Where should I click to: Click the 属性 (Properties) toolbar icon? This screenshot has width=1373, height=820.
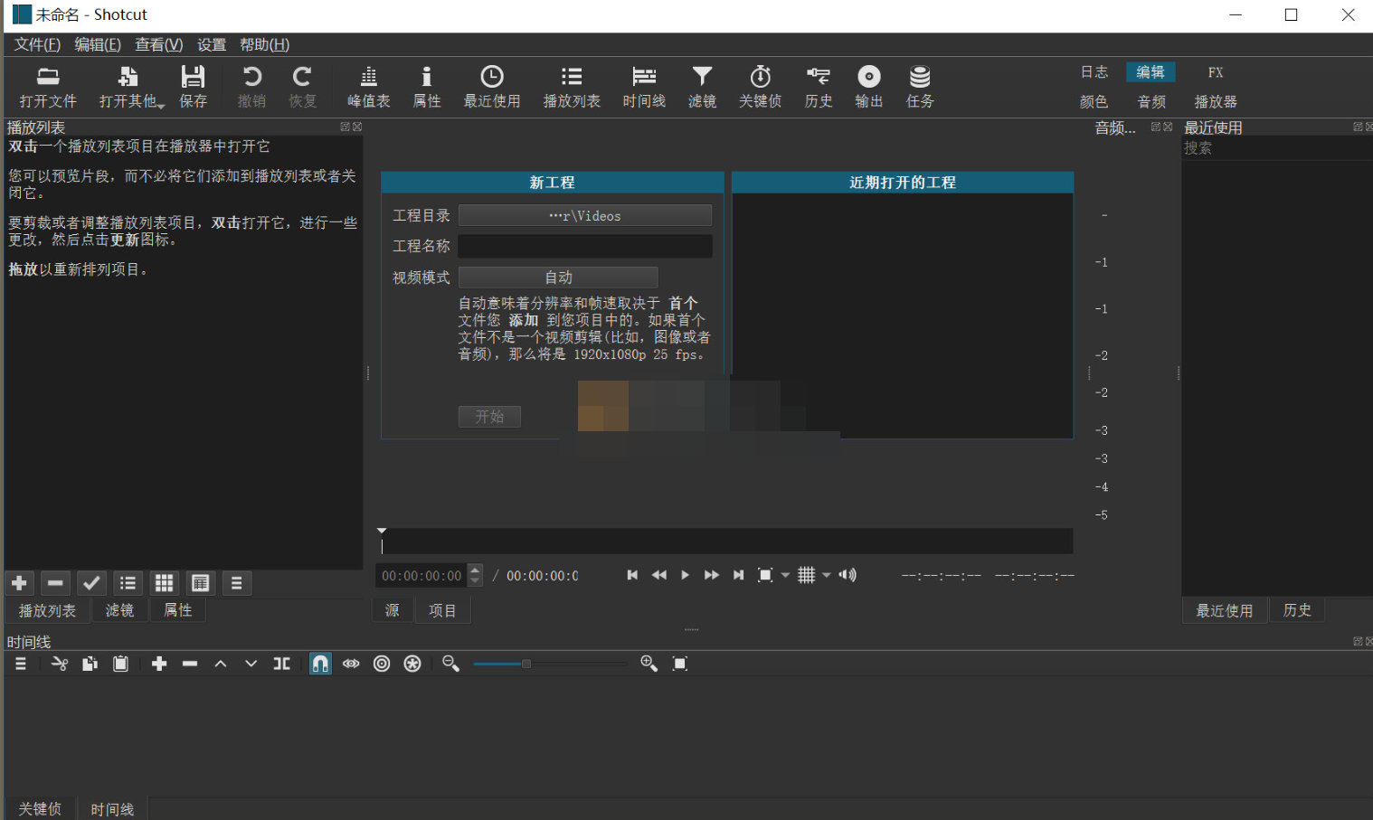pyautogui.click(x=426, y=86)
